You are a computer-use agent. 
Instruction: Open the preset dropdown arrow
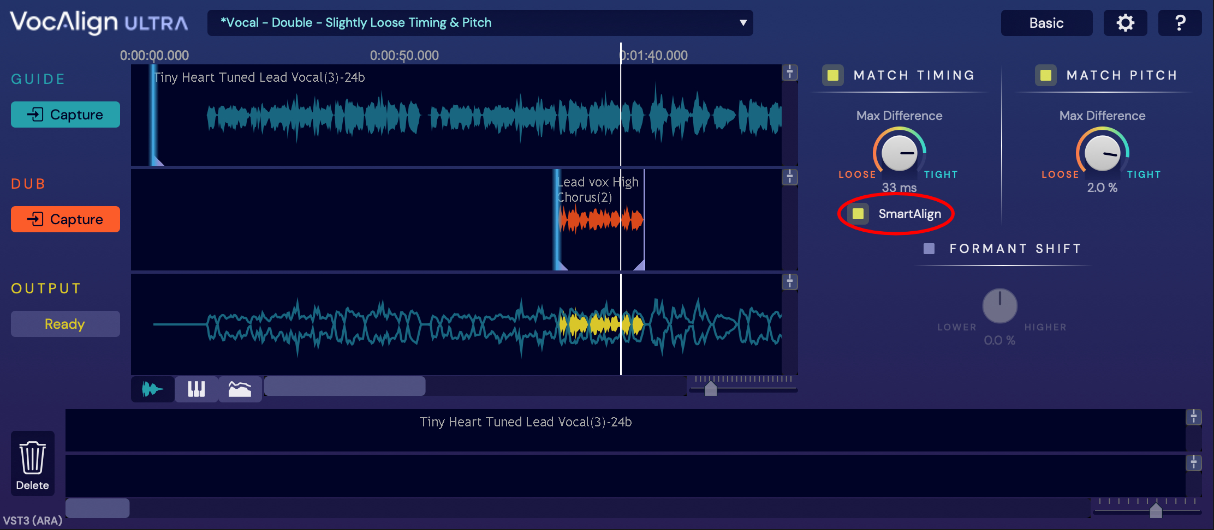click(x=742, y=23)
